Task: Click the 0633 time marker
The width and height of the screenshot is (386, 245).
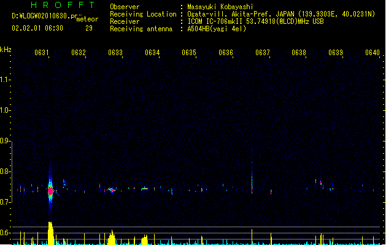Action: [x=115, y=53]
